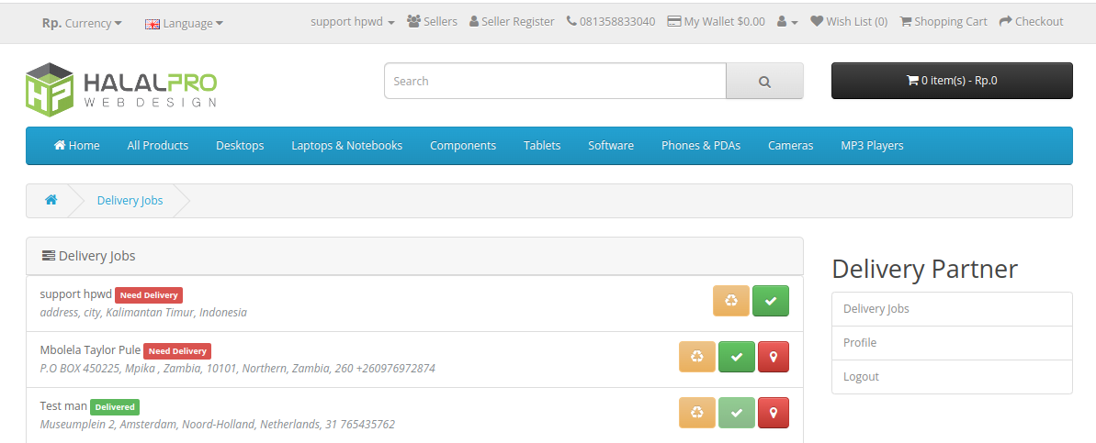Click red map marker for Test man

(774, 413)
